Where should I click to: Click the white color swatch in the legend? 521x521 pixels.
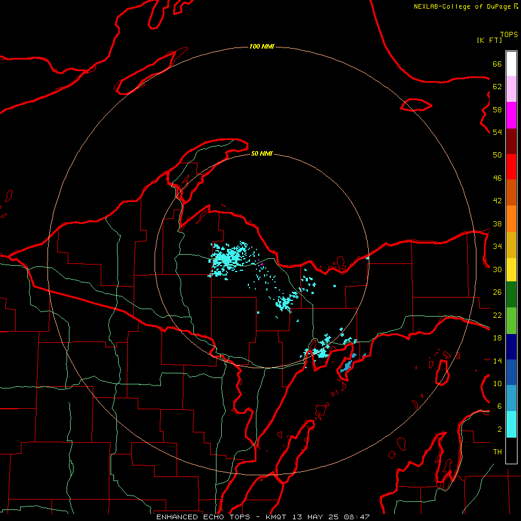511,64
